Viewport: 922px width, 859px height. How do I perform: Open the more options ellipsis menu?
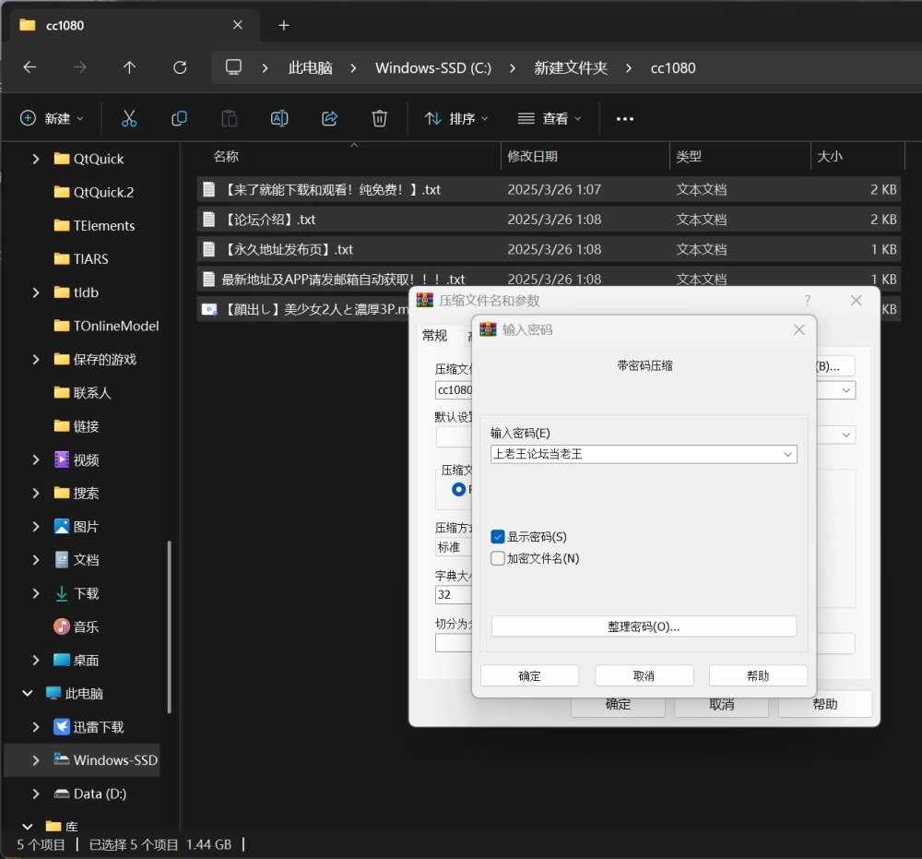point(624,119)
